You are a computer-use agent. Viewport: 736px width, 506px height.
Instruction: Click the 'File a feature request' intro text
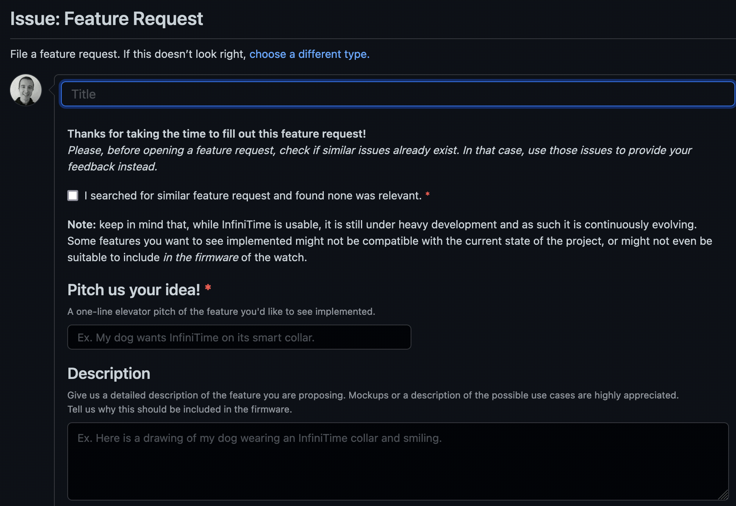tap(128, 54)
